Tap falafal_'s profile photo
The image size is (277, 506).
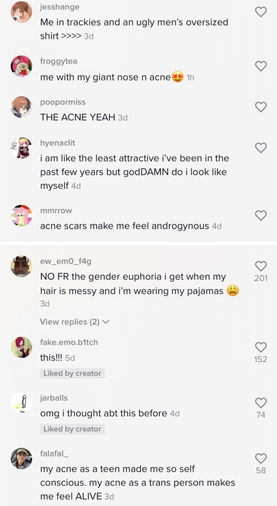(x=21, y=458)
